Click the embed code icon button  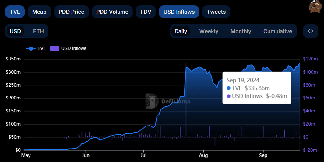(310, 31)
